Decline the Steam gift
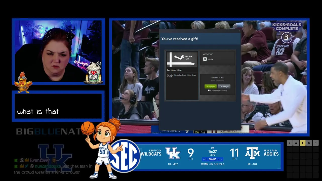Screen dimensions: 322x181 tap(224, 86)
